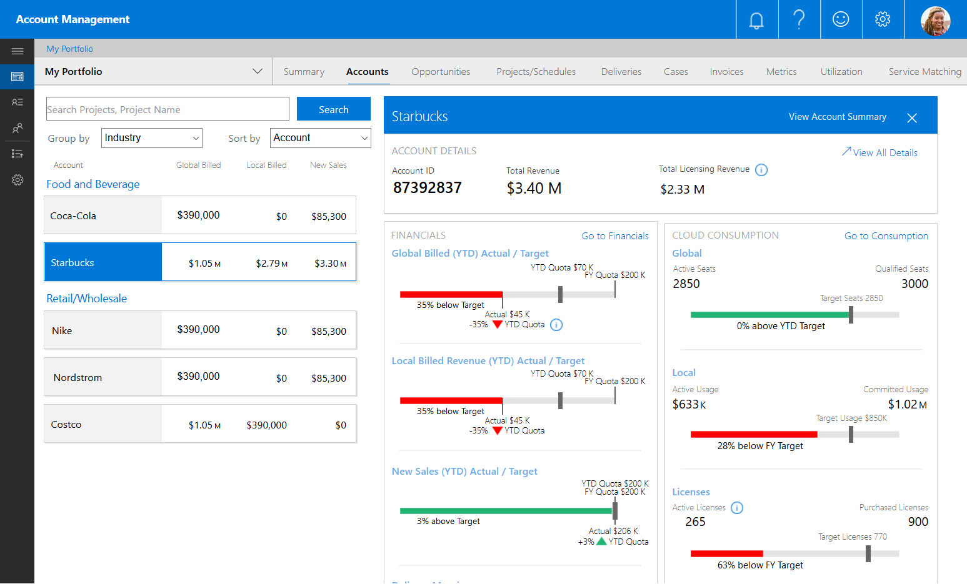
Task: Click the Retail/Wholesale group heading
Action: click(x=87, y=299)
